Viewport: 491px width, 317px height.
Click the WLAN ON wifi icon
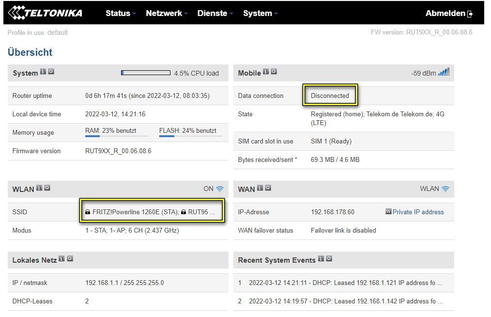coord(220,189)
